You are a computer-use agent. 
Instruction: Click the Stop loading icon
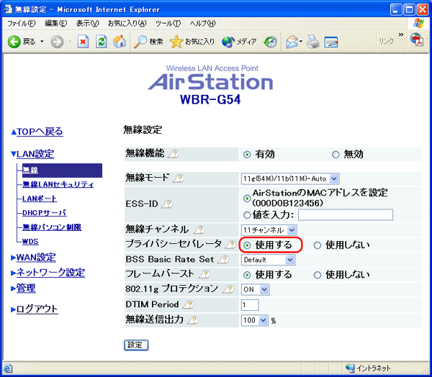[x=83, y=42]
